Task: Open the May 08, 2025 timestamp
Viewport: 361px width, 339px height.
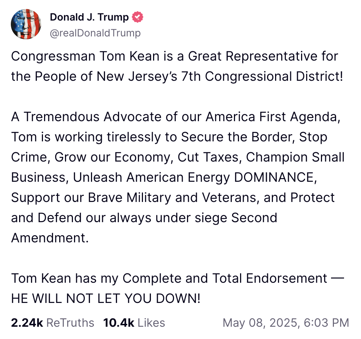Action: (x=286, y=323)
